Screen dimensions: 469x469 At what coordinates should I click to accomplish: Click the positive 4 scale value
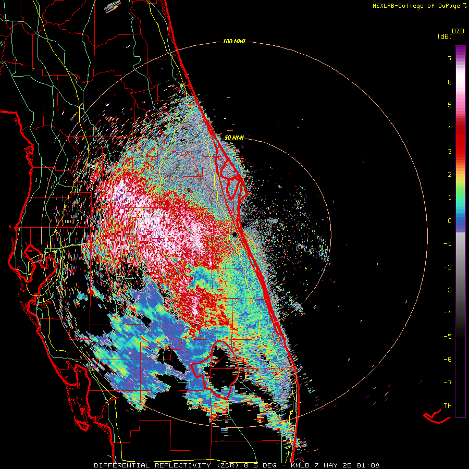pos(450,128)
